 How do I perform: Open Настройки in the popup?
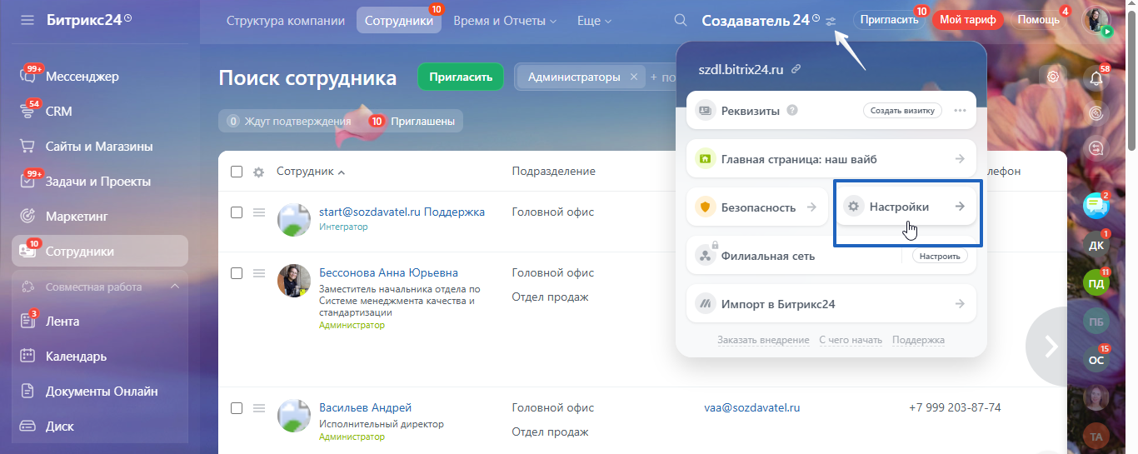click(906, 207)
